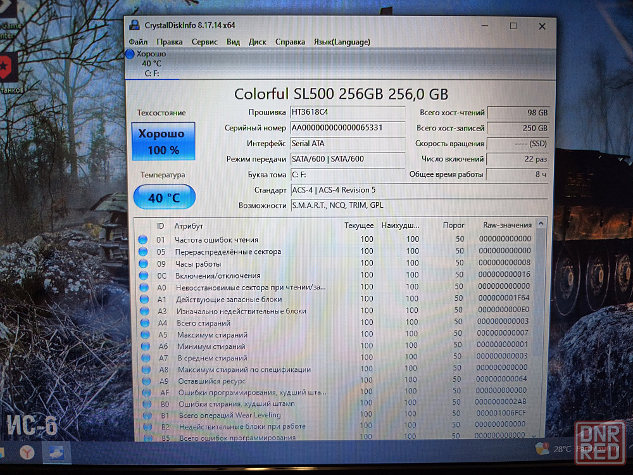Image resolution: width=633 pixels, height=475 pixels.
Task: Click the status icon for attribute A9
Action: (147, 381)
